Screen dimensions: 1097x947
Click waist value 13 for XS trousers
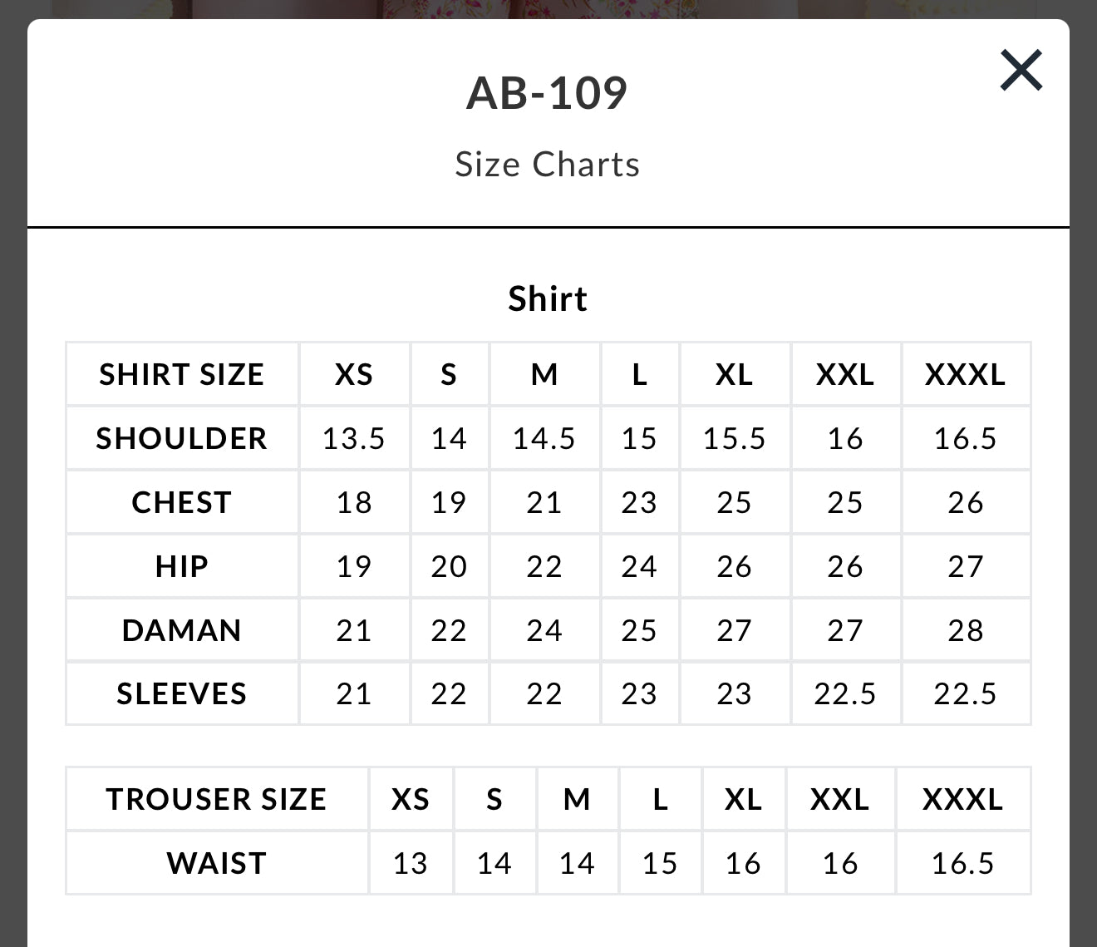pyautogui.click(x=411, y=863)
